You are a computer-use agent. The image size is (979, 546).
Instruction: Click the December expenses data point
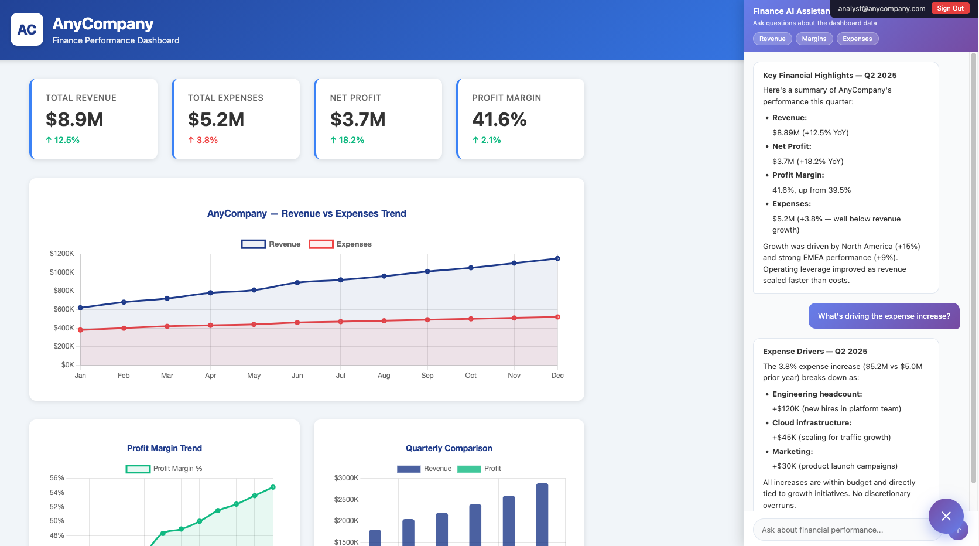pos(557,317)
